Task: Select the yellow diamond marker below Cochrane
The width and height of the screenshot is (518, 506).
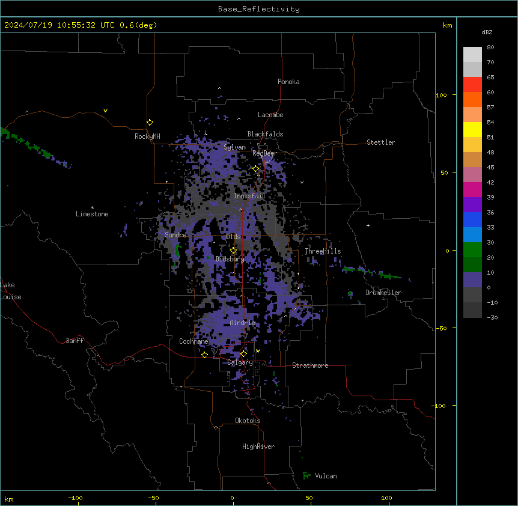Action: tap(204, 355)
